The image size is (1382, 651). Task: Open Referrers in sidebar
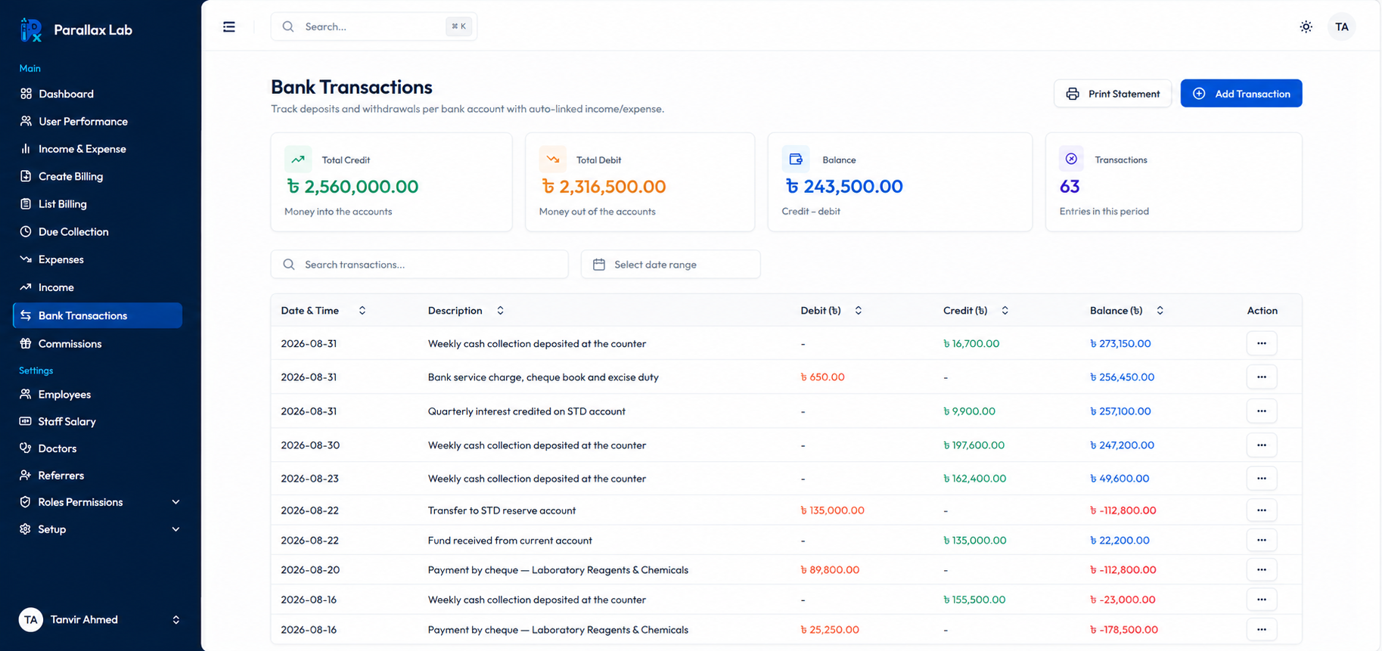coord(98,476)
